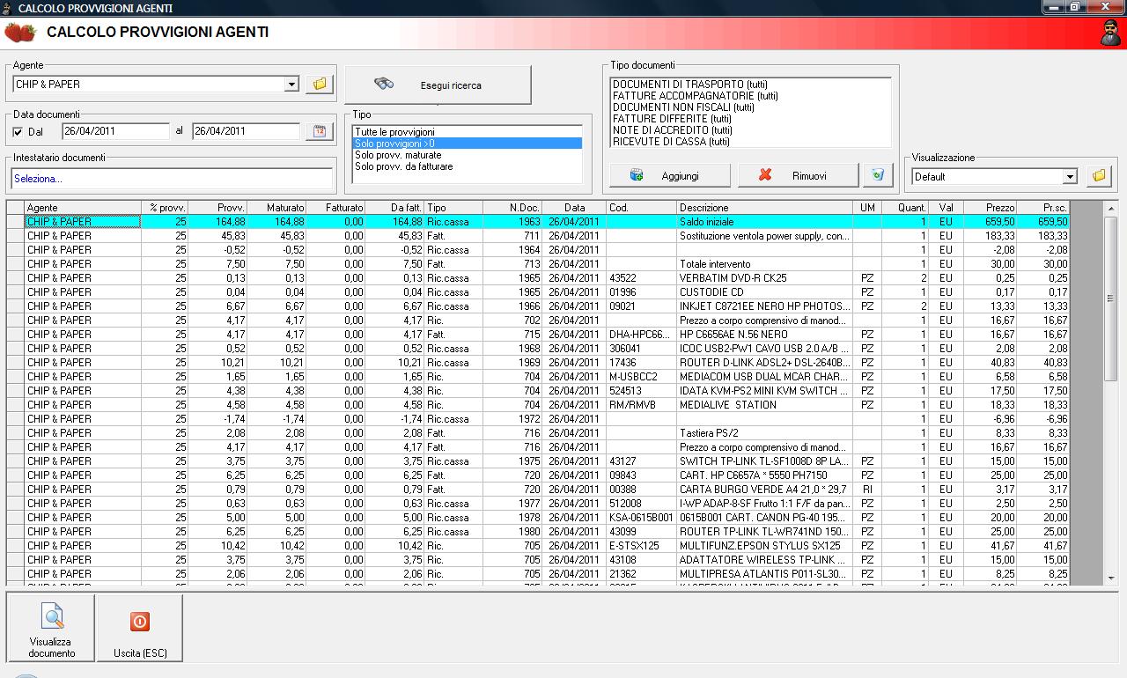Click the recycle bin icon beside Rimuovi
Screen dimensions: 1127x678
(x=876, y=175)
